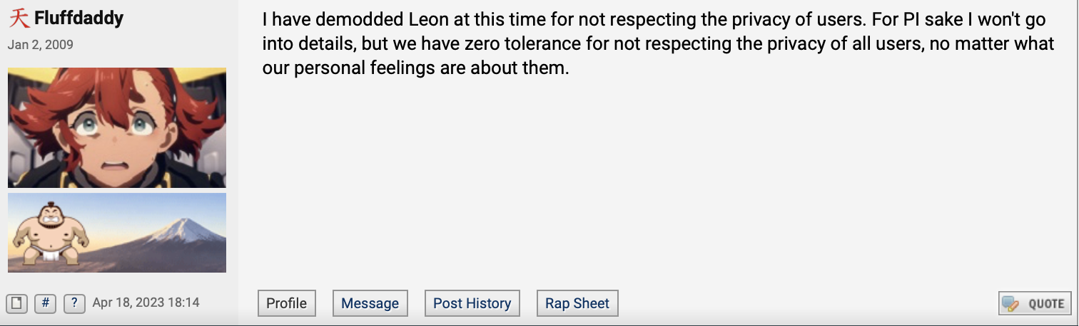Open the Rap Sheet for Fluffdaddy
1079x326 pixels.
[x=577, y=303]
